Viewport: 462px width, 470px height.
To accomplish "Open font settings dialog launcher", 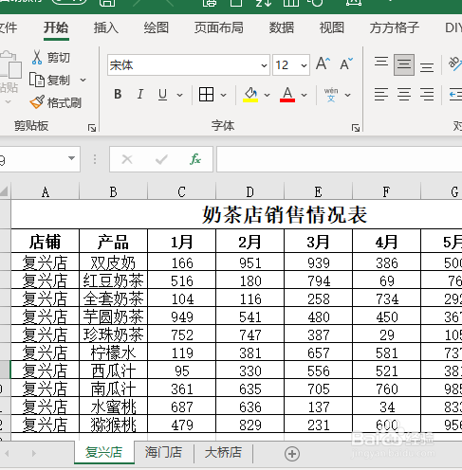I will [x=356, y=128].
